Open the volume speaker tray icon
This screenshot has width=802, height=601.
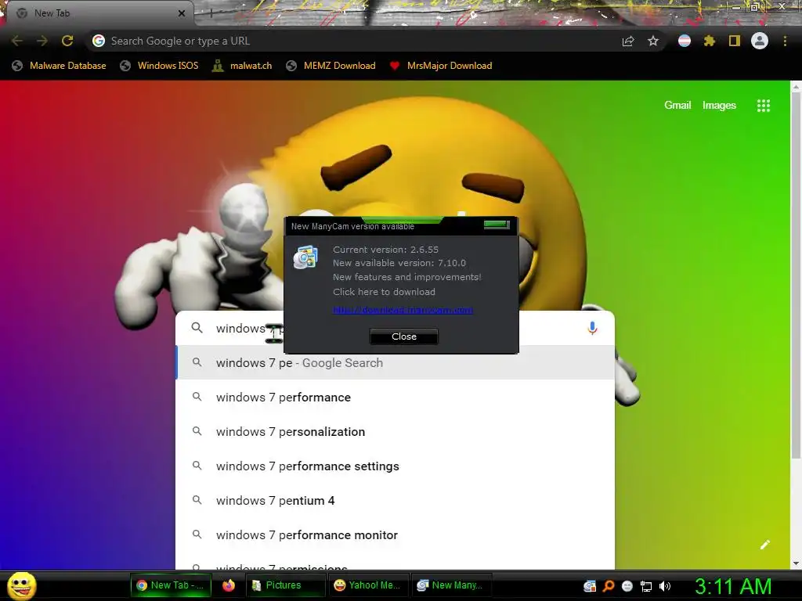coord(665,586)
